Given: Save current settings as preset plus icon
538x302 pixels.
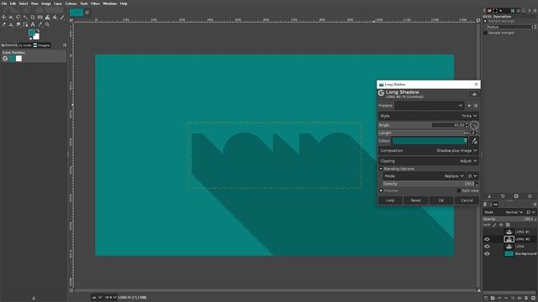Looking at the screenshot, I should 469,106.
